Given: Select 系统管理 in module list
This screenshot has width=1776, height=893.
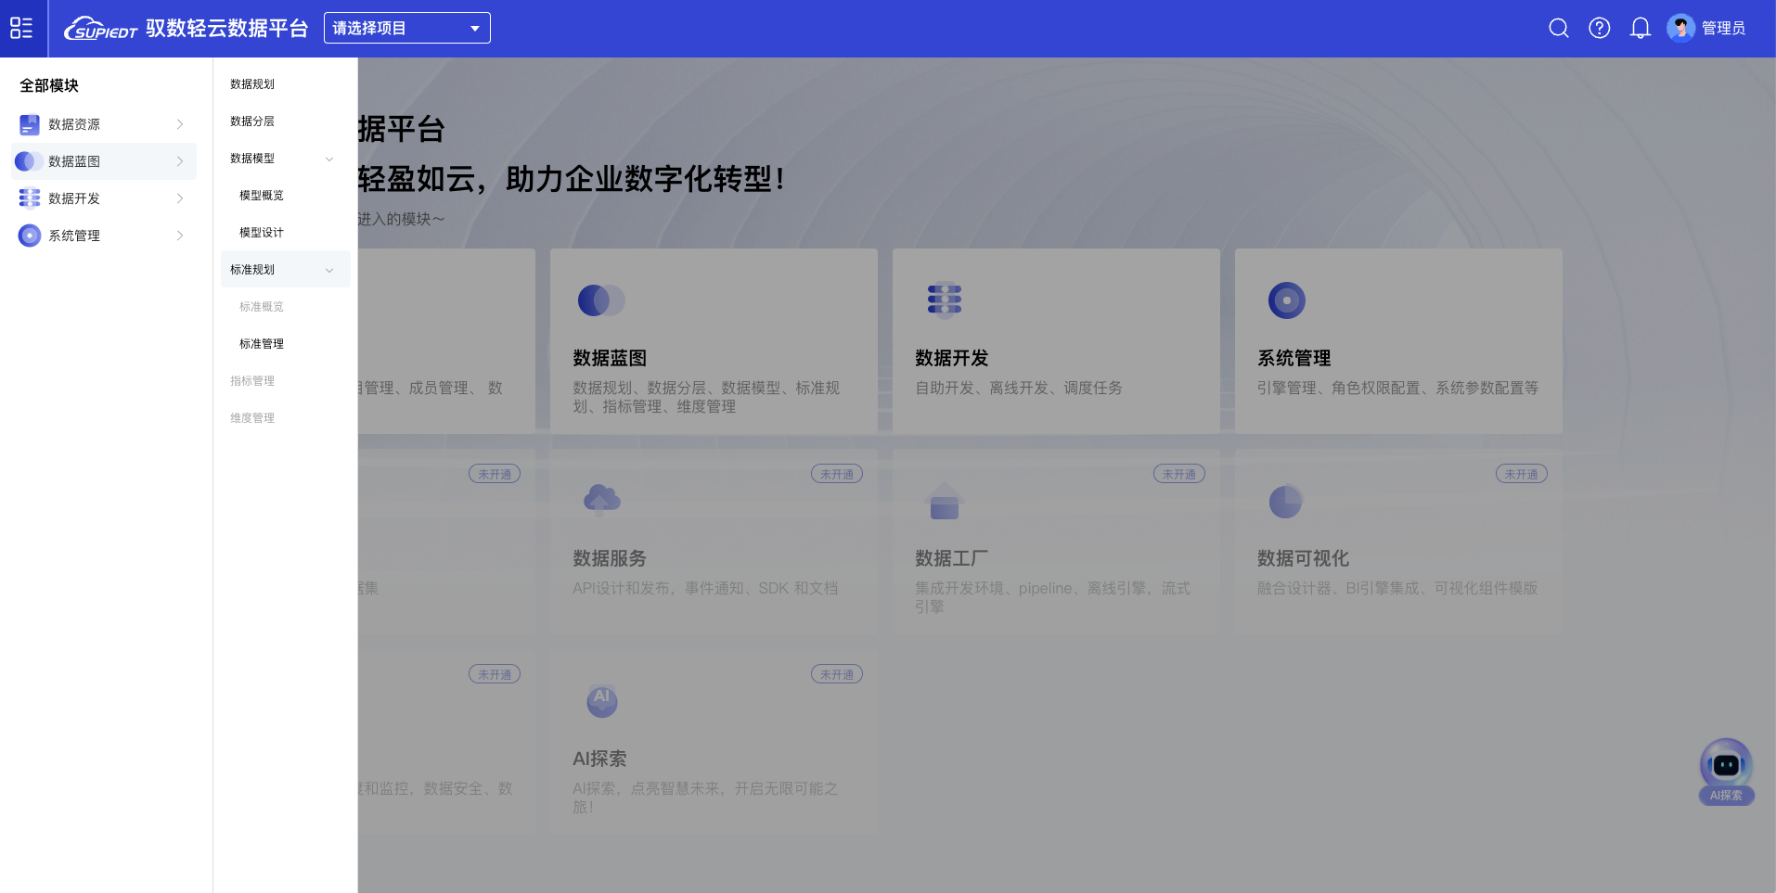Looking at the screenshot, I should click(x=104, y=236).
